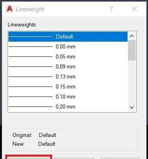
Task: Click the Lineweights scrollbar thumb
Action: (x=132, y=50)
